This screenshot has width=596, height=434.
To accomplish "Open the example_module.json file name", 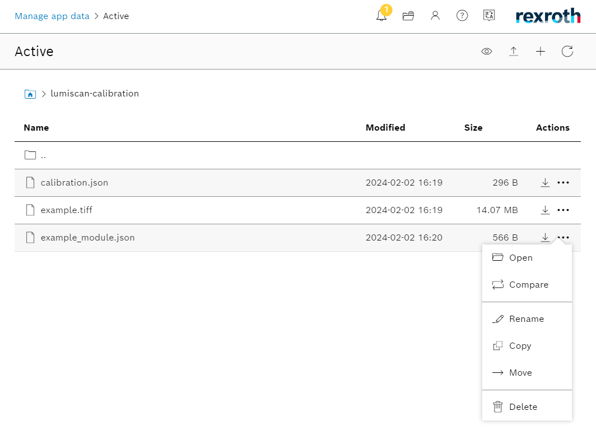I will pos(88,238).
